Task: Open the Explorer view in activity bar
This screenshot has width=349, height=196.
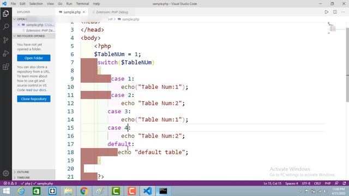Action: [6, 14]
